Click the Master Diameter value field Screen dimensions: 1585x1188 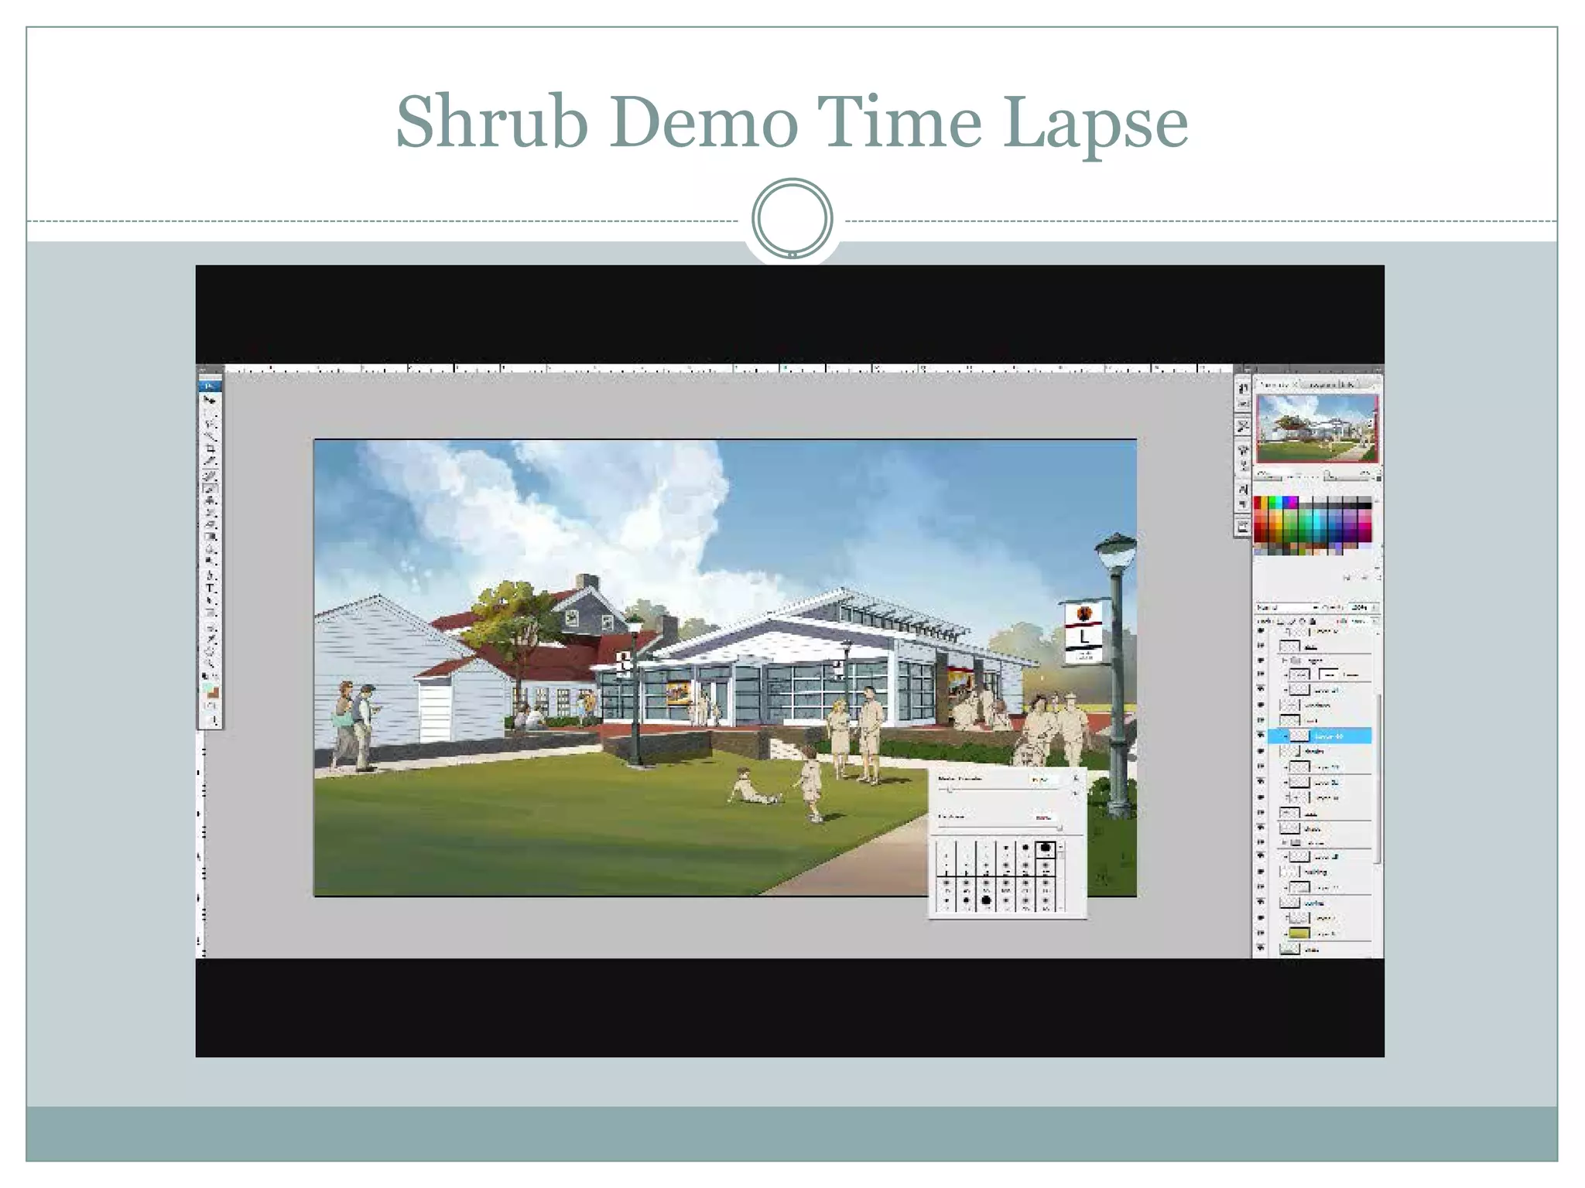coord(1044,780)
